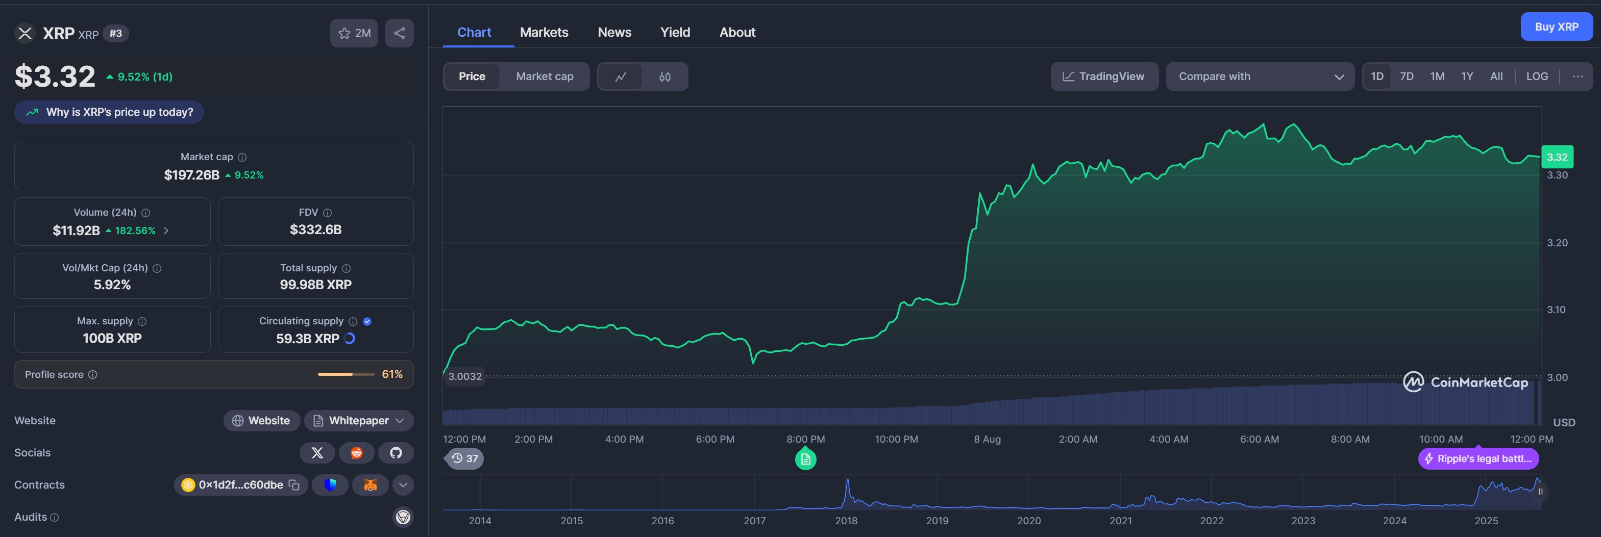Screen dimensions: 1601x537
Task: Open the green event marker at 8:00 PM
Action: click(x=805, y=459)
